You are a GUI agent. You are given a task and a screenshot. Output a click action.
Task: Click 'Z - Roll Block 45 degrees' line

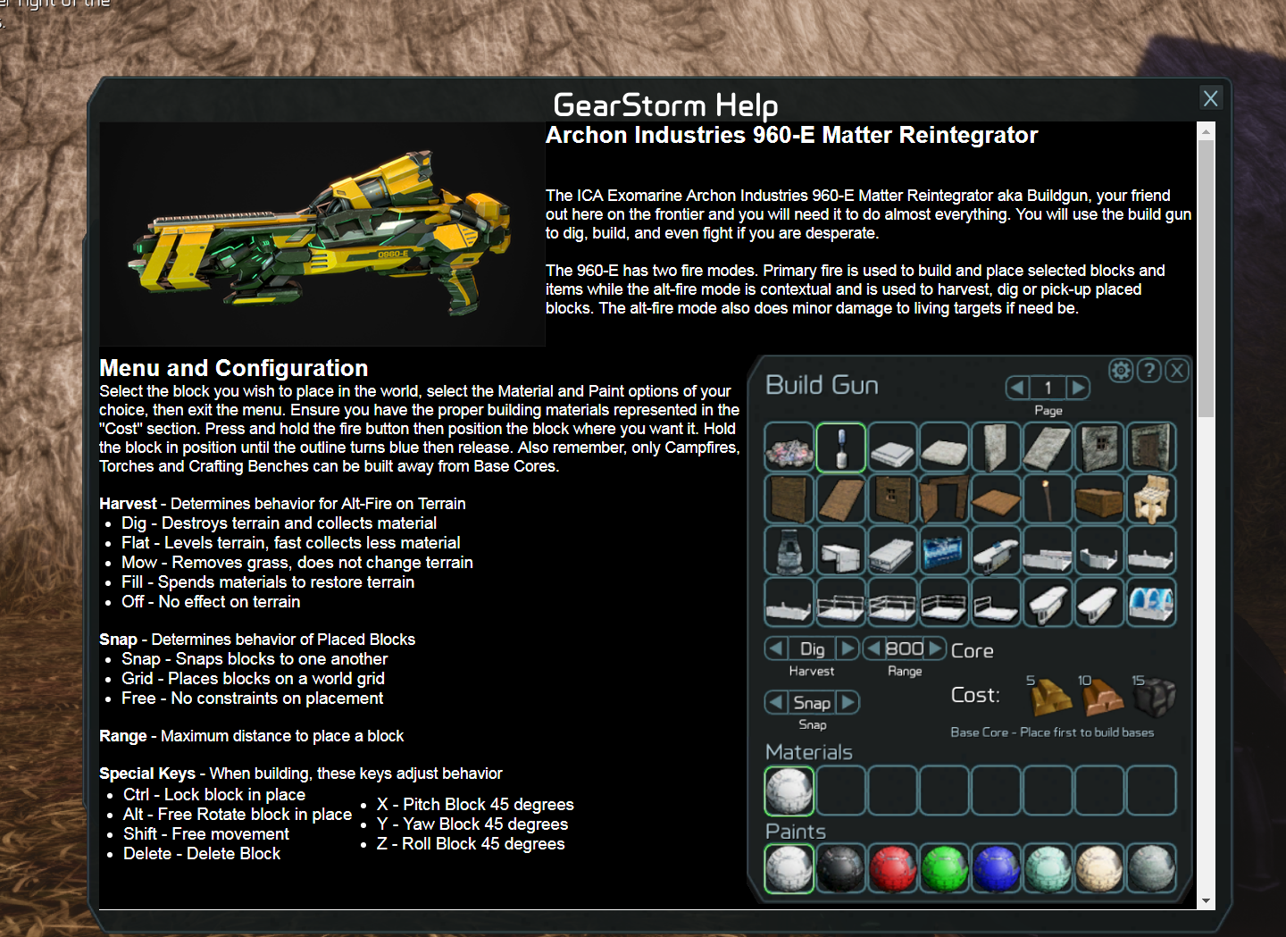tap(471, 844)
